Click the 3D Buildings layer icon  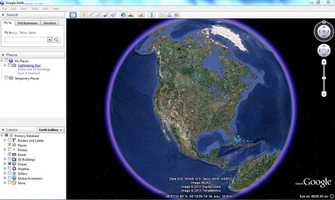14,159
